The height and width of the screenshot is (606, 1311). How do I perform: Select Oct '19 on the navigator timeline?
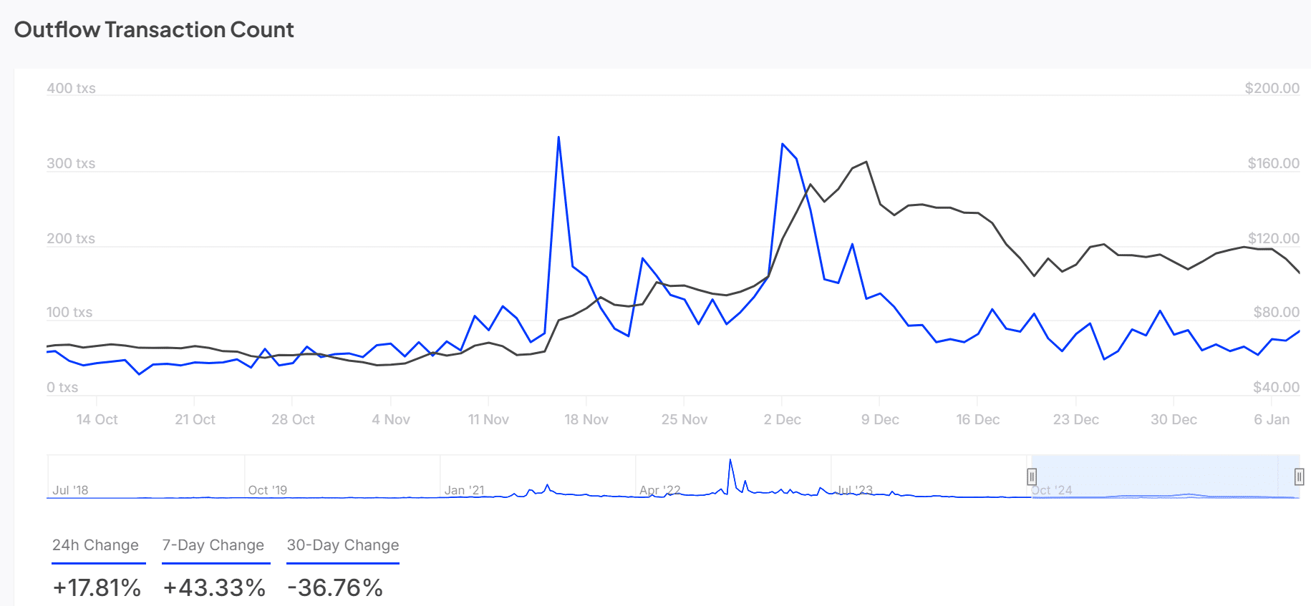click(x=268, y=490)
